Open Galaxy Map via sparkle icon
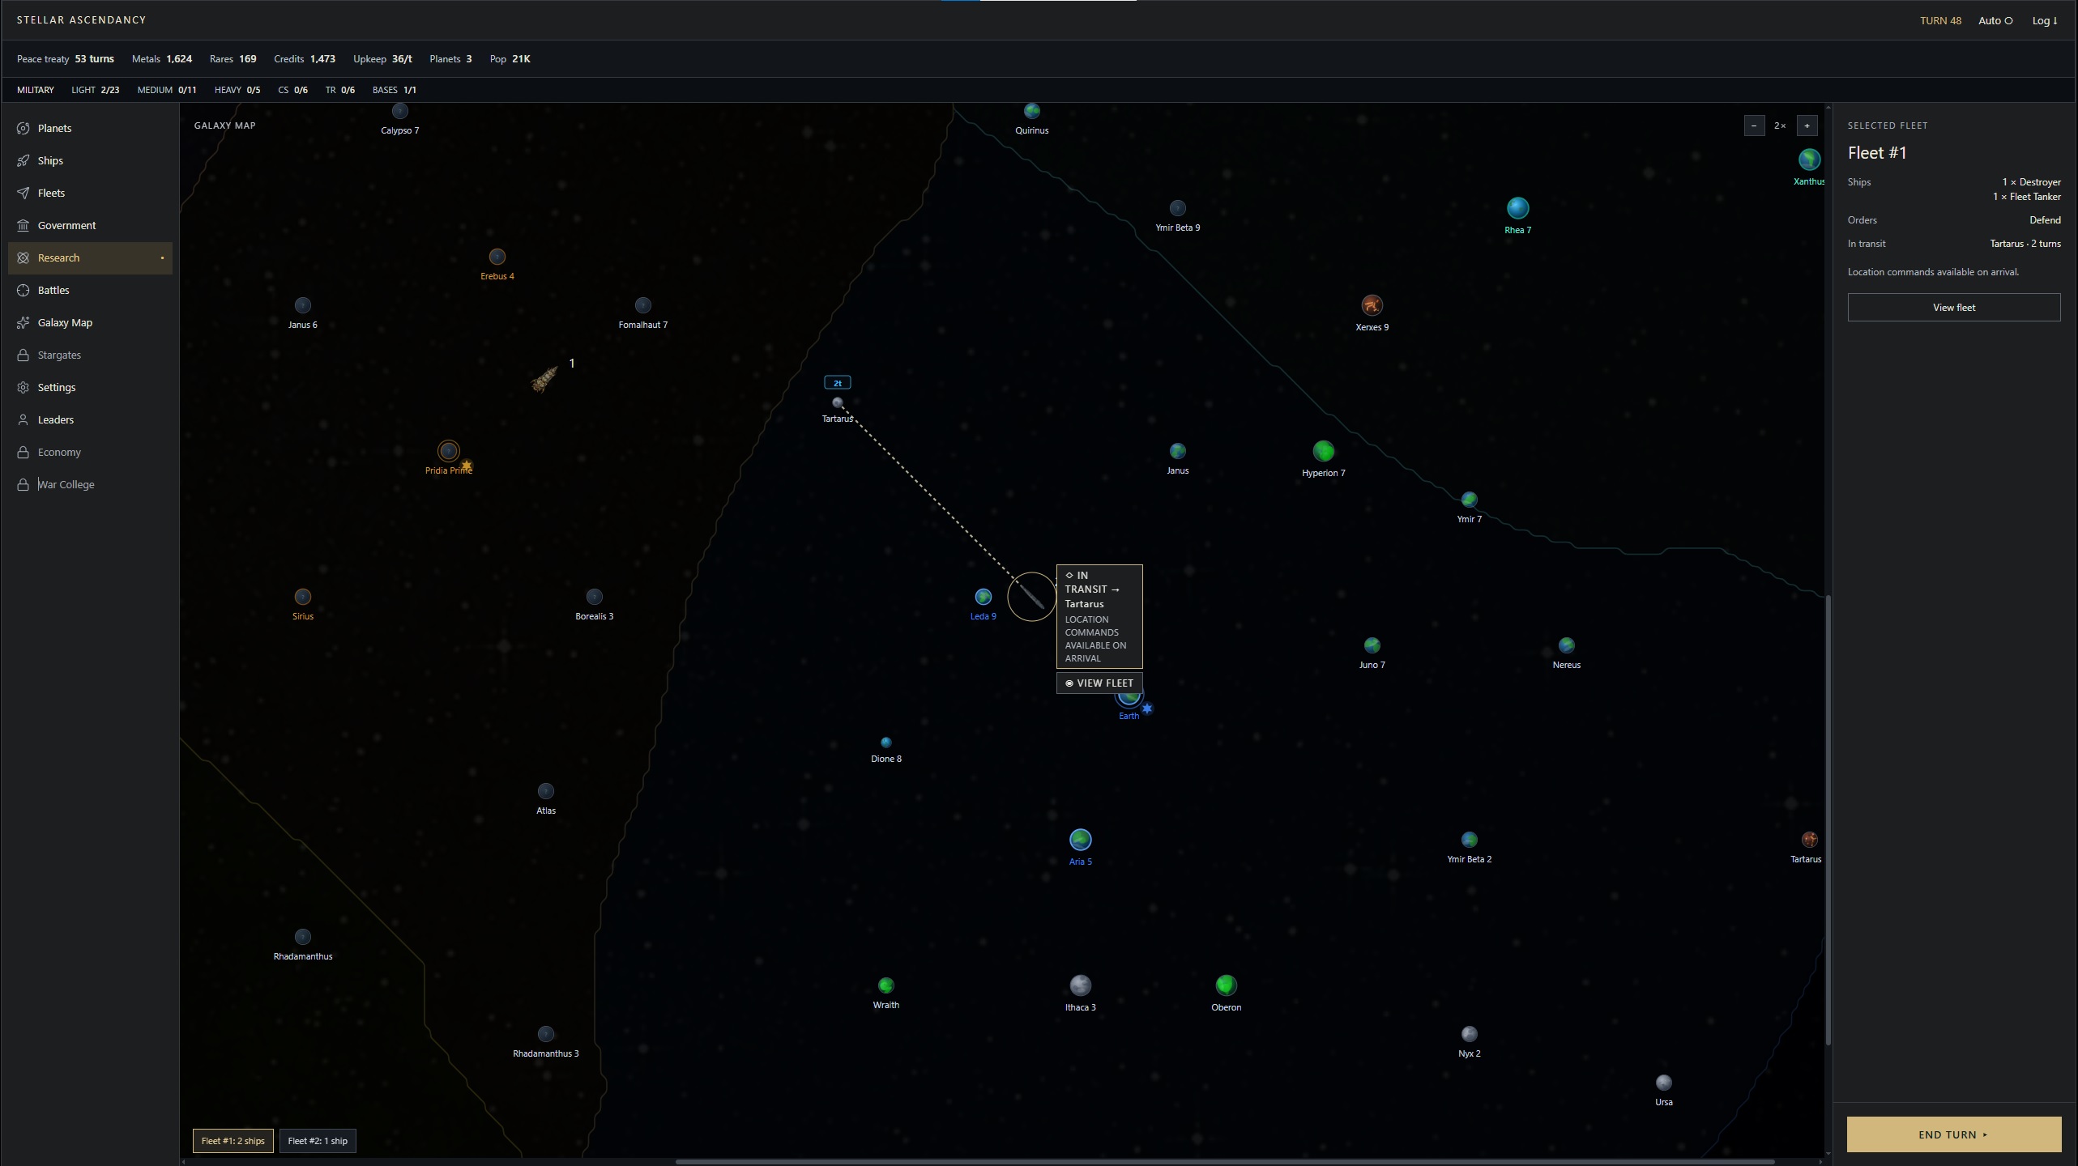The image size is (2078, 1166). (x=23, y=322)
